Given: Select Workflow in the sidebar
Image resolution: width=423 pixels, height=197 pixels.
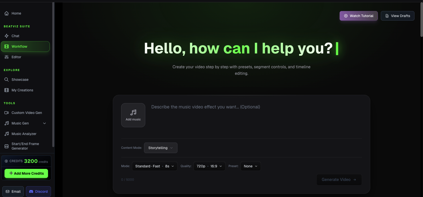Looking at the screenshot, I should [25, 46].
